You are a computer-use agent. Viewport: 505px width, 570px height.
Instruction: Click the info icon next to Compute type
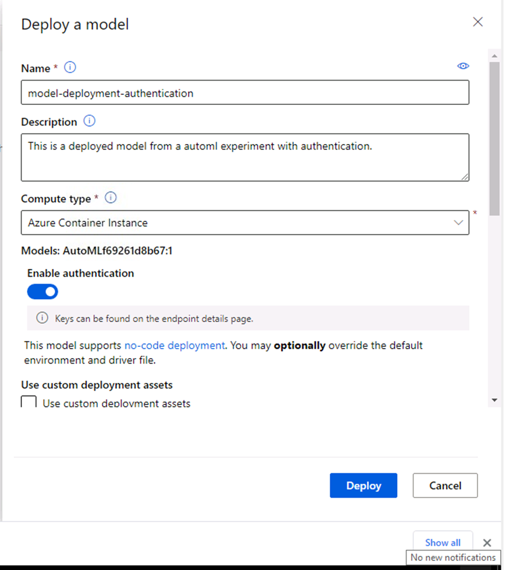pos(111,198)
